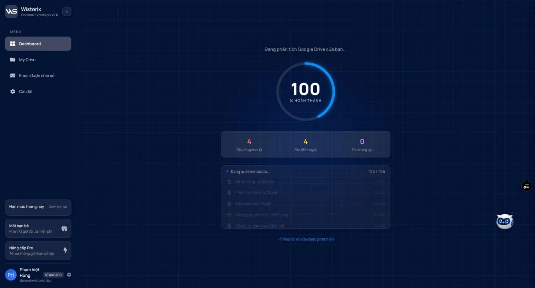The height and width of the screenshot is (288, 535).
Task: Click the 156 / 156 scan counter
Action: tap(376, 171)
